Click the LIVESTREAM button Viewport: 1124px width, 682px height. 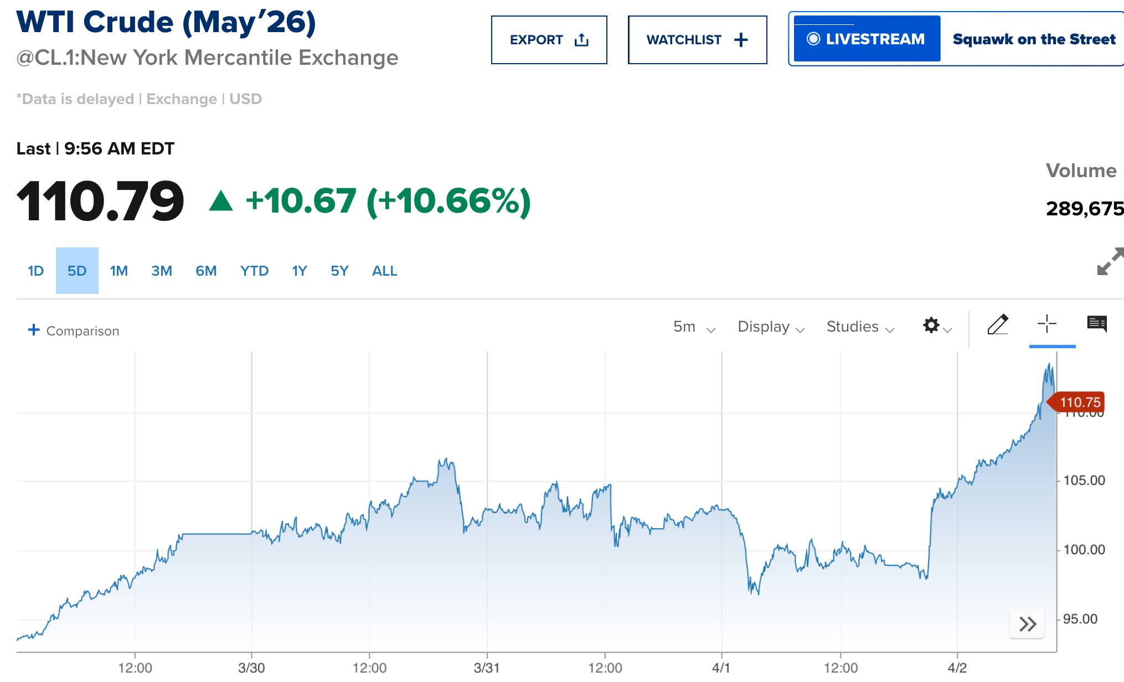click(x=867, y=39)
